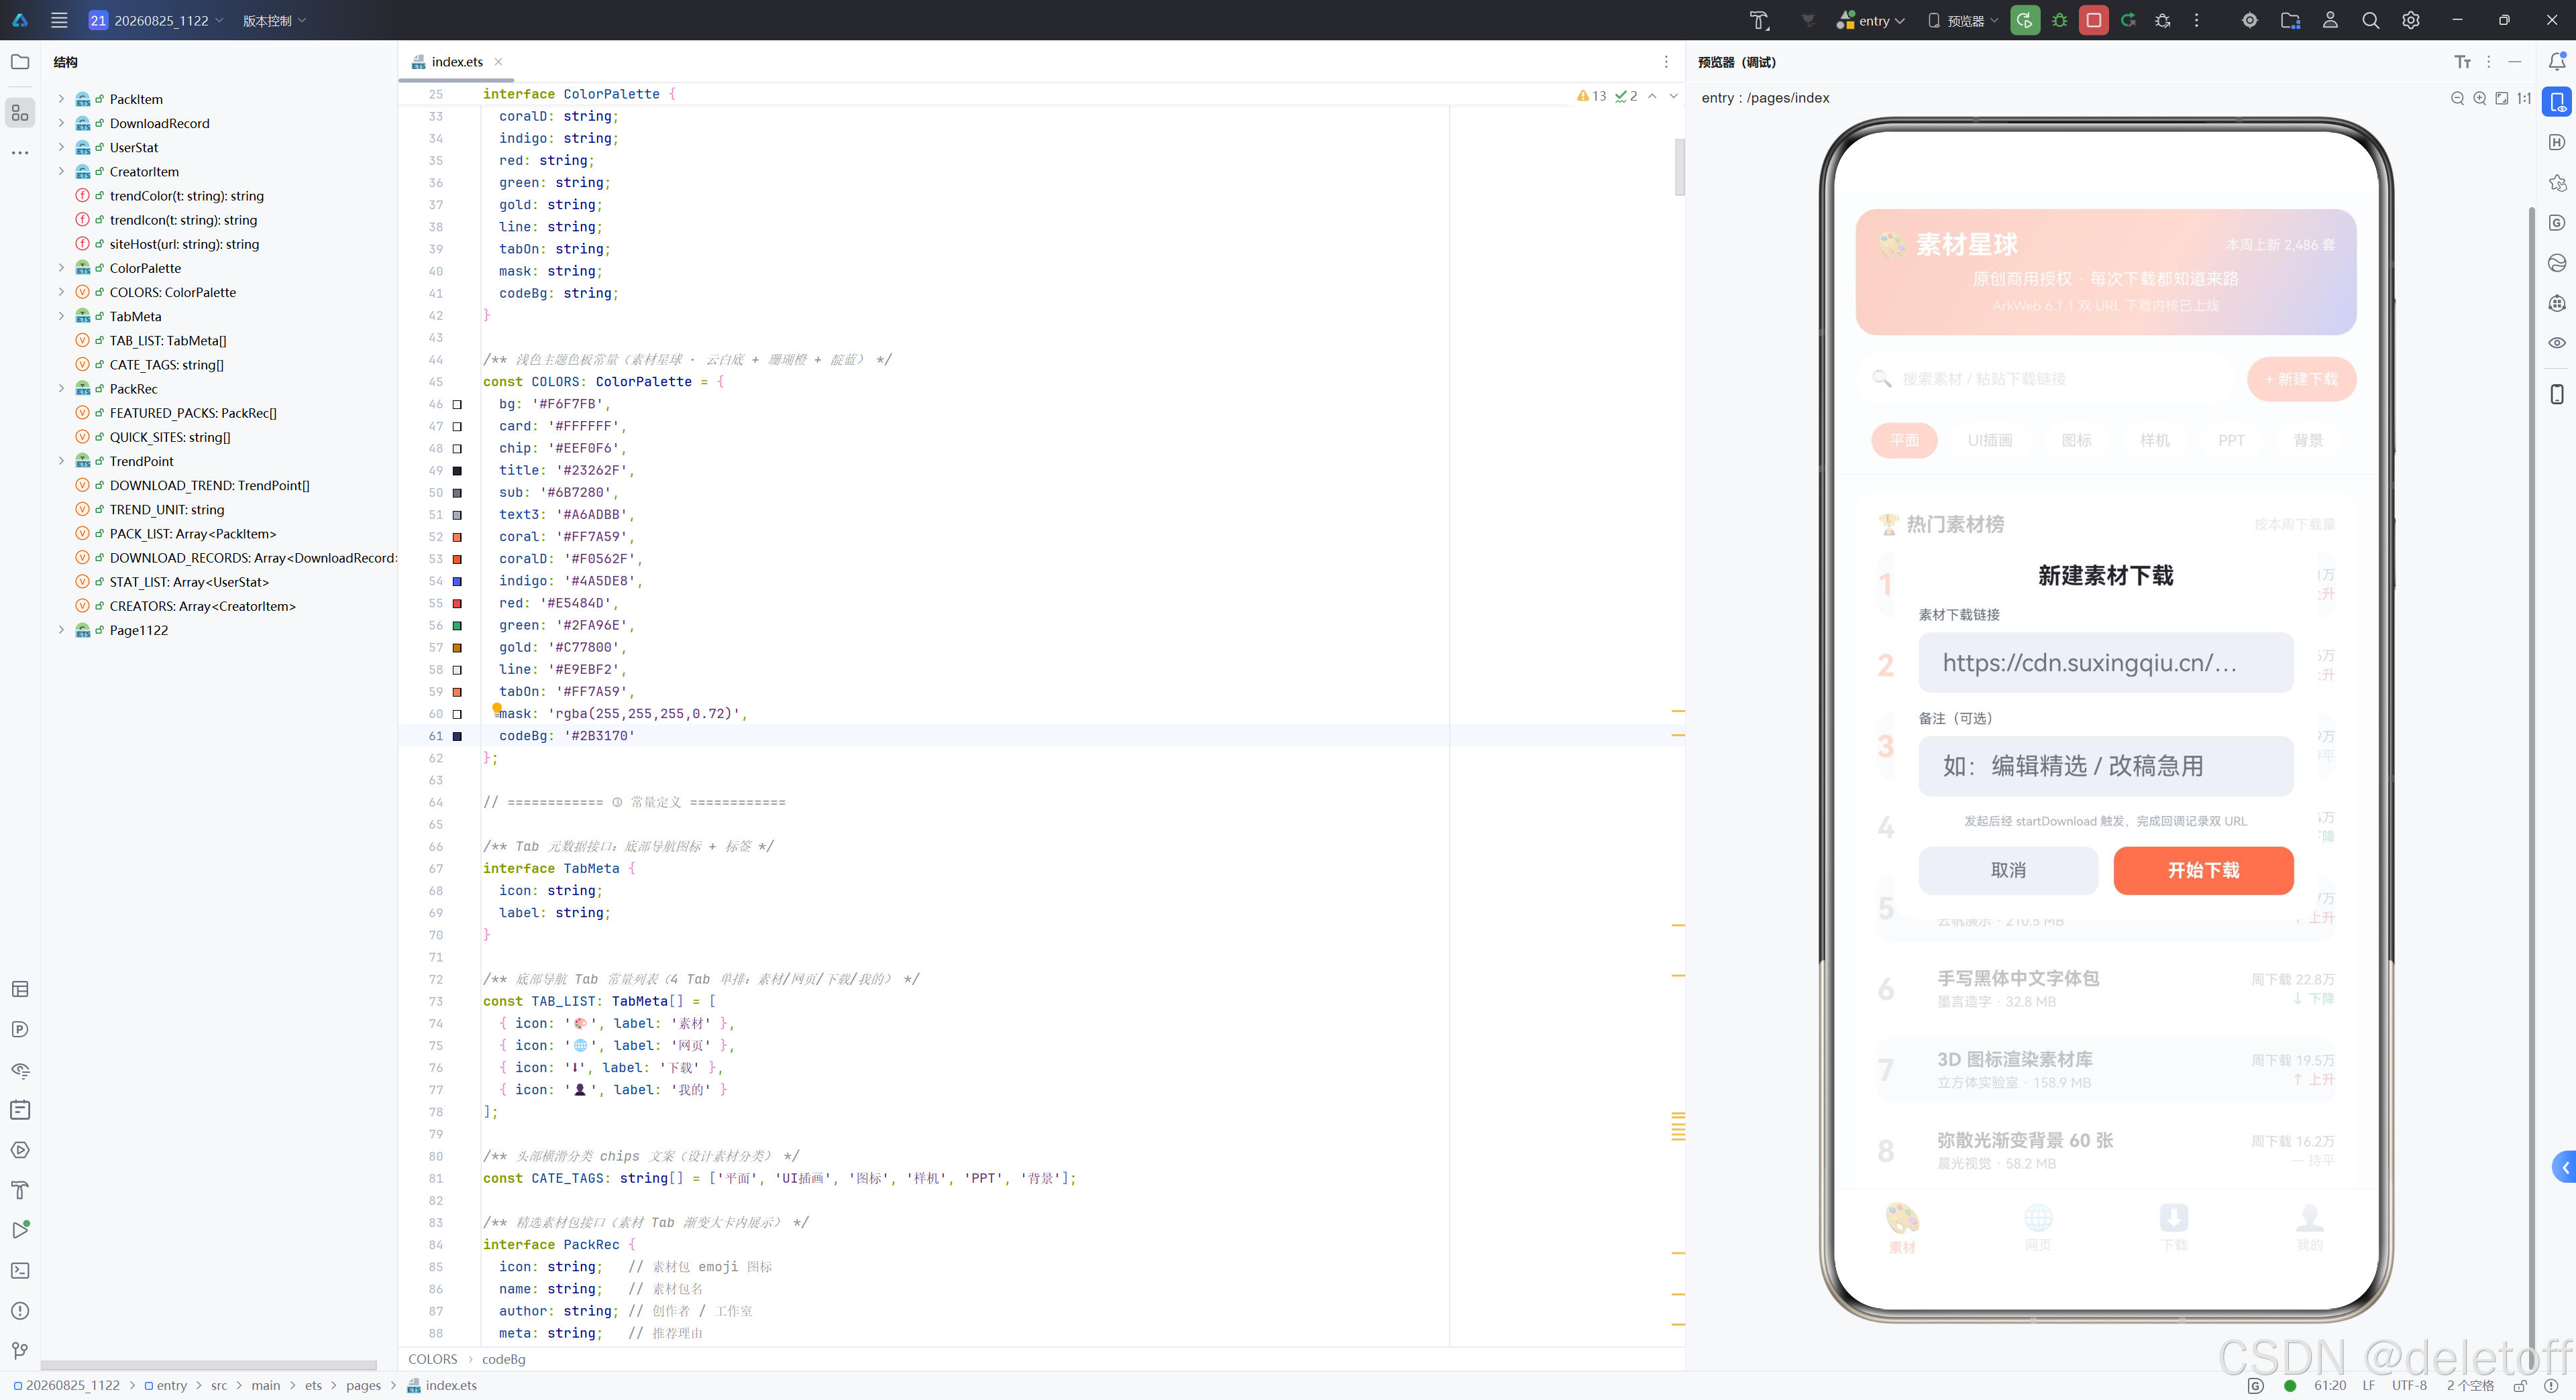The height and width of the screenshot is (1400, 2576).
Task: Toggle the previewer panel button on right sidebar
Action: 2557,102
